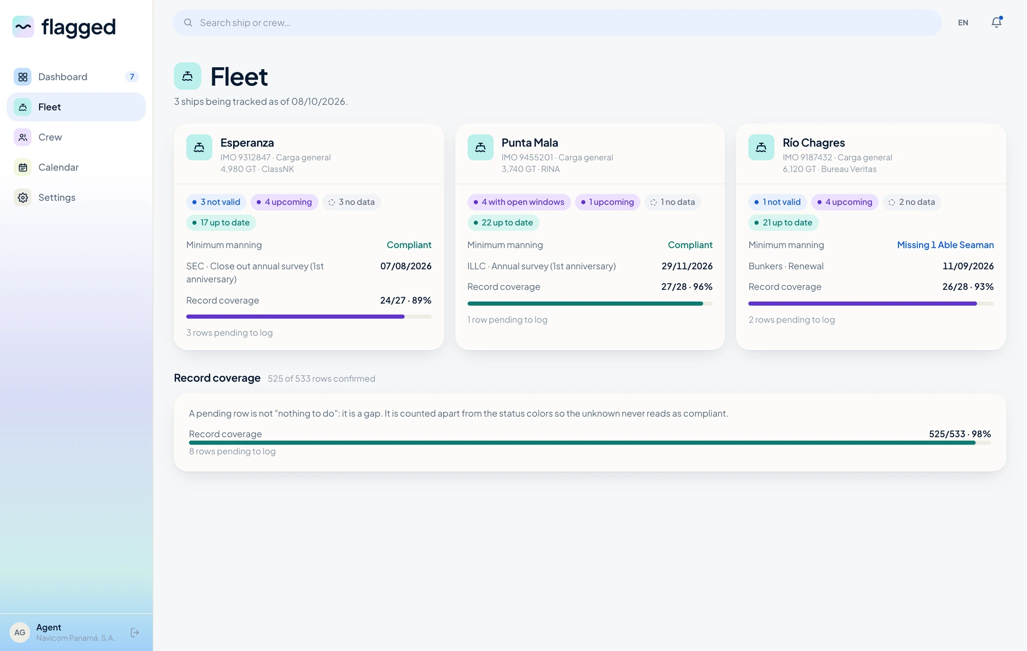The image size is (1027, 651).
Task: Click Navicom Panamá, S.A. company name
Action: click(75, 638)
